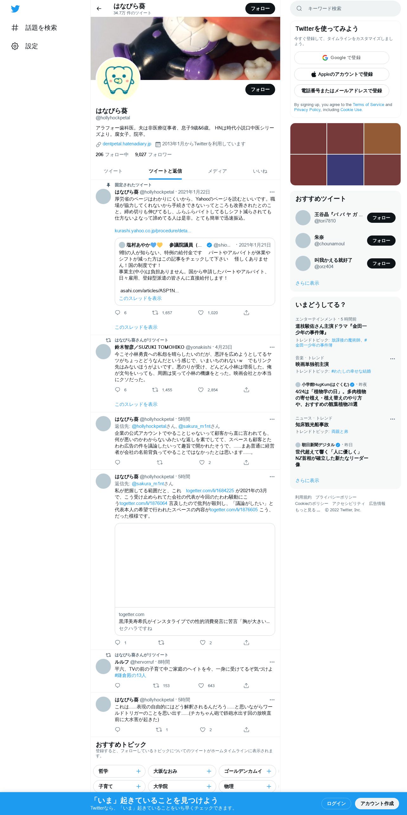Register with 電話番号またはメールアドレスで登録
The image size is (407, 815).
pyautogui.click(x=342, y=91)
